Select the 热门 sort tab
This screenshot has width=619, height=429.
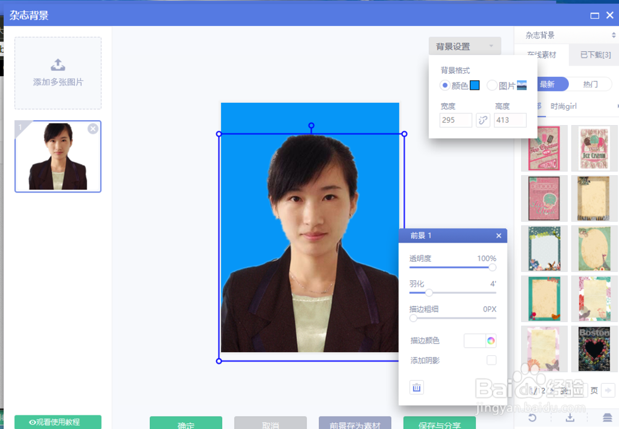(590, 84)
